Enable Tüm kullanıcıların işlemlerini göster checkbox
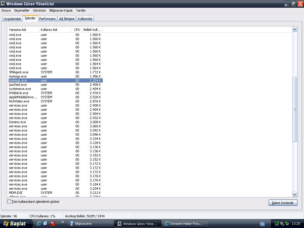The width and height of the screenshot is (304, 228). pyautogui.click(x=9, y=202)
